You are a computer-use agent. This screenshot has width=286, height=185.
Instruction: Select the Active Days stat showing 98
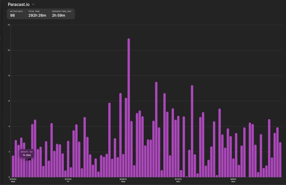[16, 14]
